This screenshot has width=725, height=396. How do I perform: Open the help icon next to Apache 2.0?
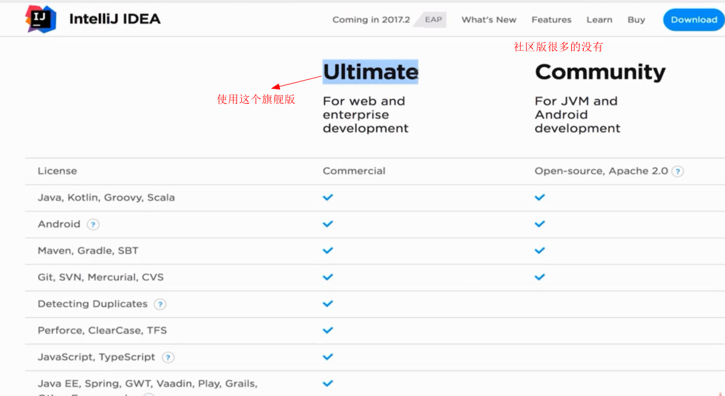tap(677, 171)
